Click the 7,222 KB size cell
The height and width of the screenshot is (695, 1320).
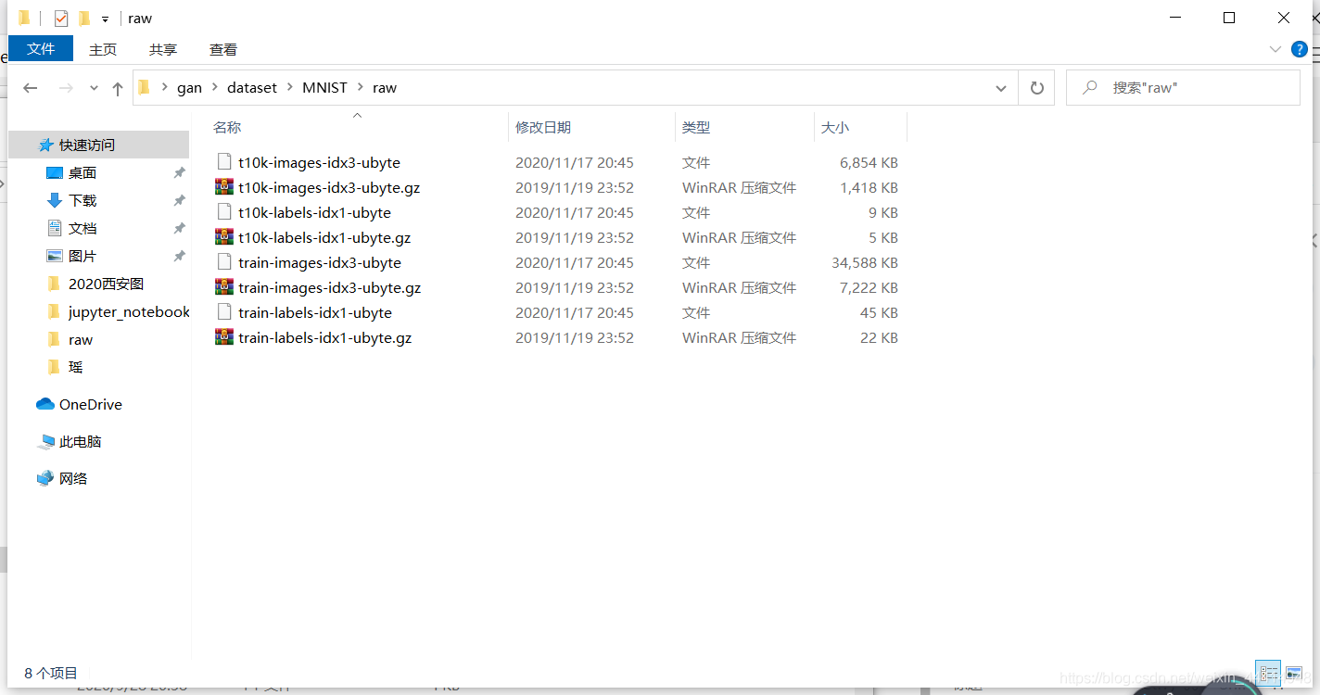[x=869, y=288]
